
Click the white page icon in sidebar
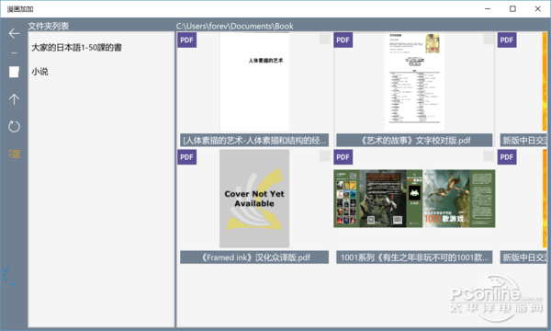click(14, 72)
